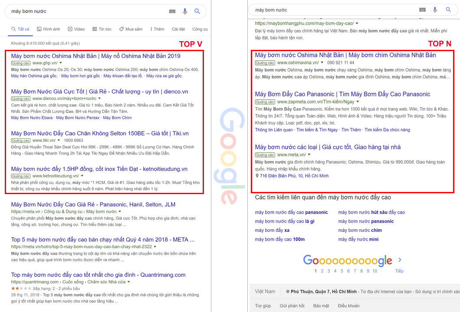Select the Mua sắm tab
Viewport: 460px width, 312px height.
(131, 29)
